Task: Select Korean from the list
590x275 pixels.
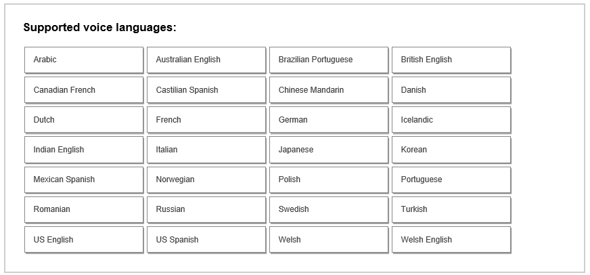Action: (451, 150)
